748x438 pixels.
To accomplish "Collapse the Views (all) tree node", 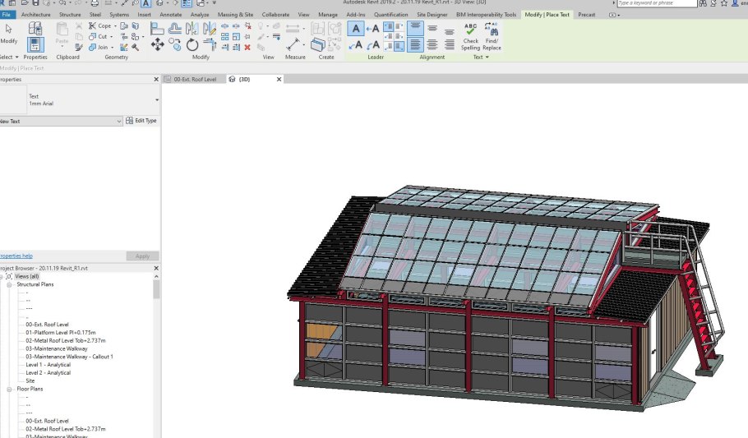I will coord(2,277).
